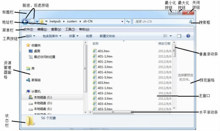
Task: Select 库 in the navigation pane
Action: (33, 68)
